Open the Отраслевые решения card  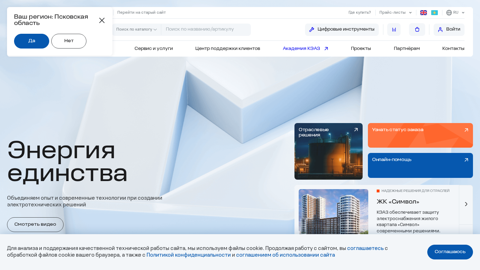(x=329, y=151)
